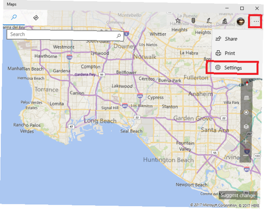
Task: Click the Route 47 marker near the harbor
Action: (71, 127)
